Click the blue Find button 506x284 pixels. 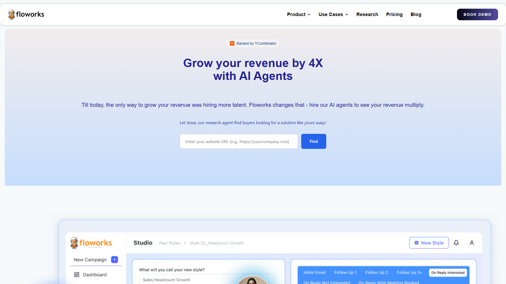pos(314,141)
